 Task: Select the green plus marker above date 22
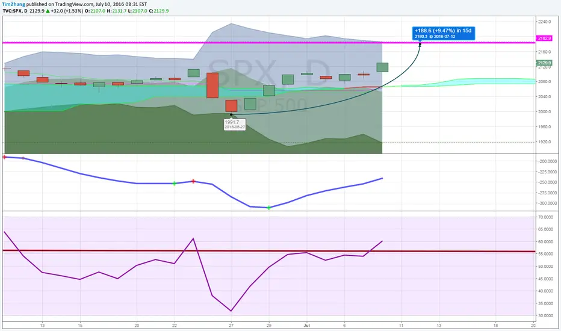pyautogui.click(x=175, y=184)
